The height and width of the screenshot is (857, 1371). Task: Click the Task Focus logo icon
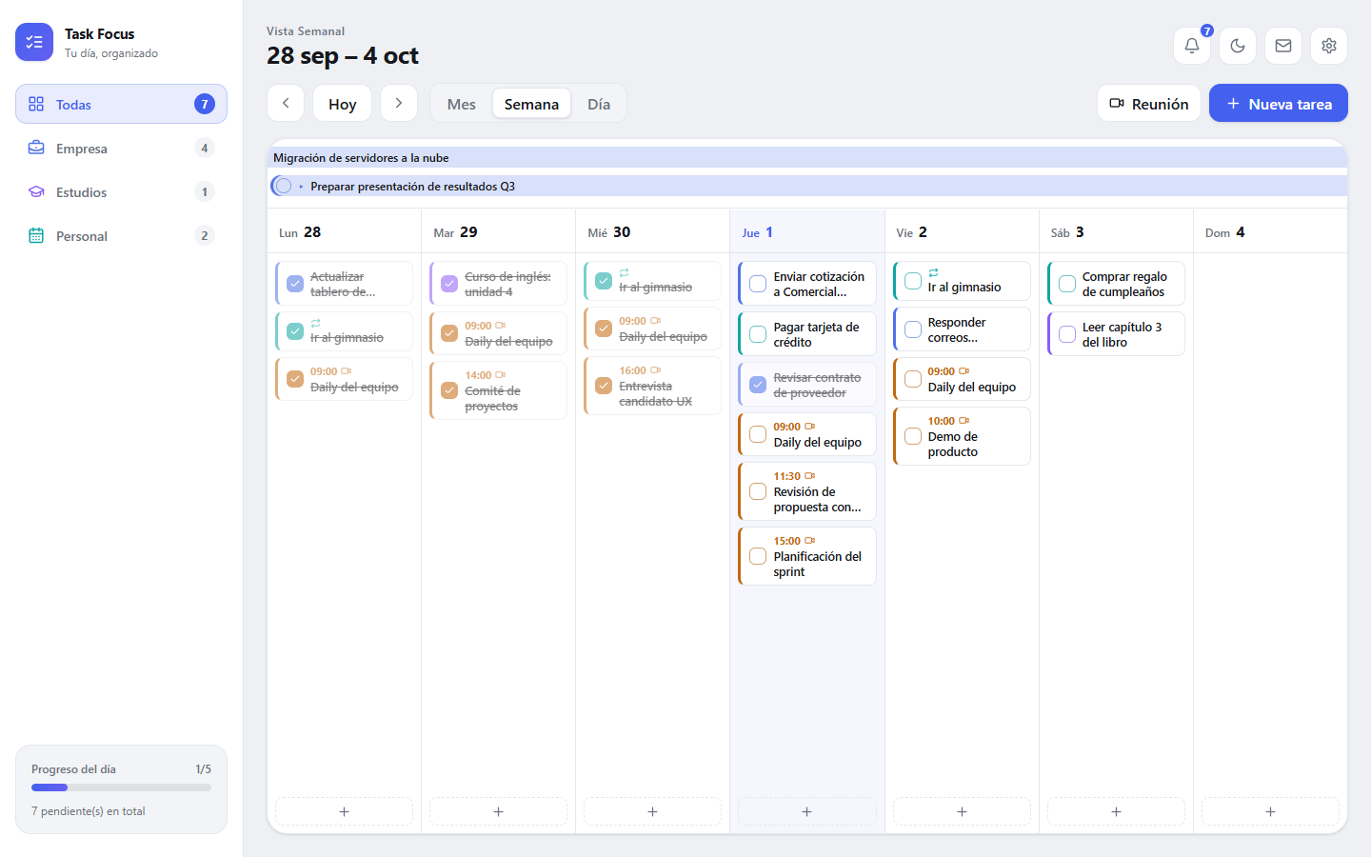(x=34, y=42)
